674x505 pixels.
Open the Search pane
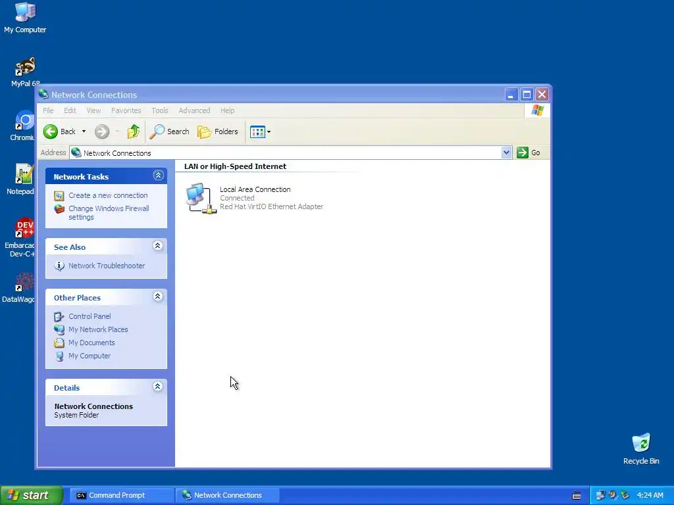[x=169, y=132]
